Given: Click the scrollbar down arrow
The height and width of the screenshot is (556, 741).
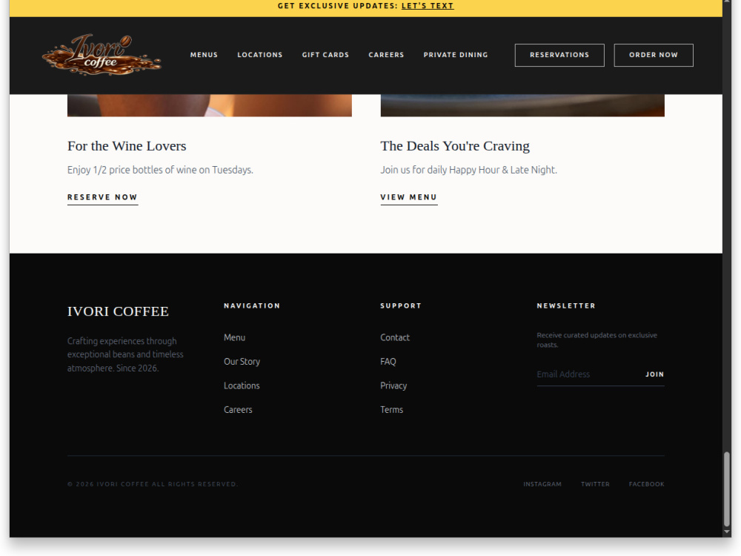Looking at the screenshot, I should click(727, 532).
